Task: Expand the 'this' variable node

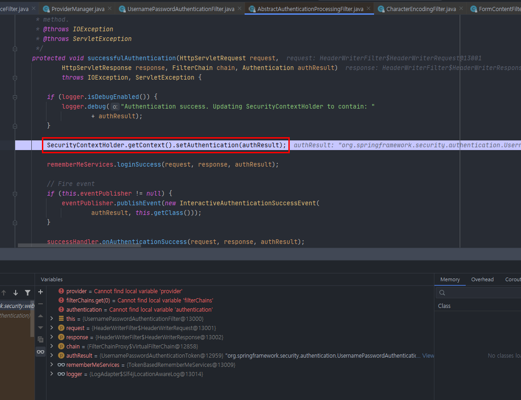Action: point(52,319)
